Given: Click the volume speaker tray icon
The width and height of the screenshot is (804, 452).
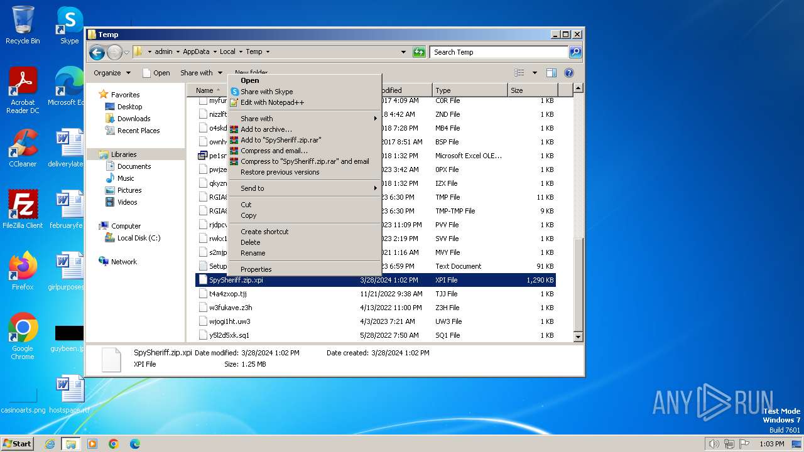Looking at the screenshot, I should 714,444.
